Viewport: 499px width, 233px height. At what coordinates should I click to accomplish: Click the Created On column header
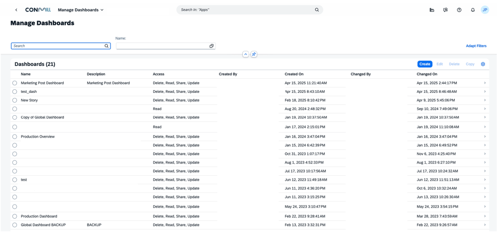[294, 74]
